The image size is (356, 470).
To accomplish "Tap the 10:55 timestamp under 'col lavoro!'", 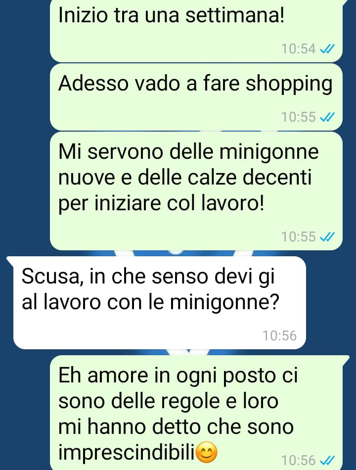I will coord(299,237).
